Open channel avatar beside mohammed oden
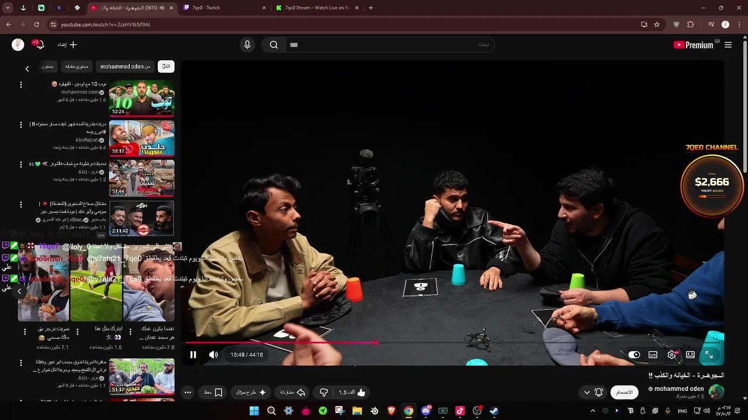Viewport: 748px width, 420px height. pos(716,392)
